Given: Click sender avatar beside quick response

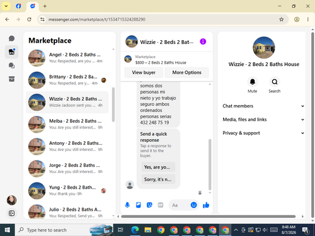Looking at the screenshot, I should 130,185.
